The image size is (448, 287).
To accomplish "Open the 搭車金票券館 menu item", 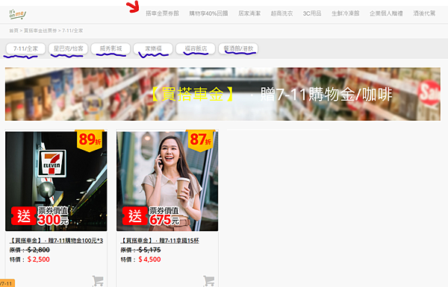I will [x=162, y=13].
